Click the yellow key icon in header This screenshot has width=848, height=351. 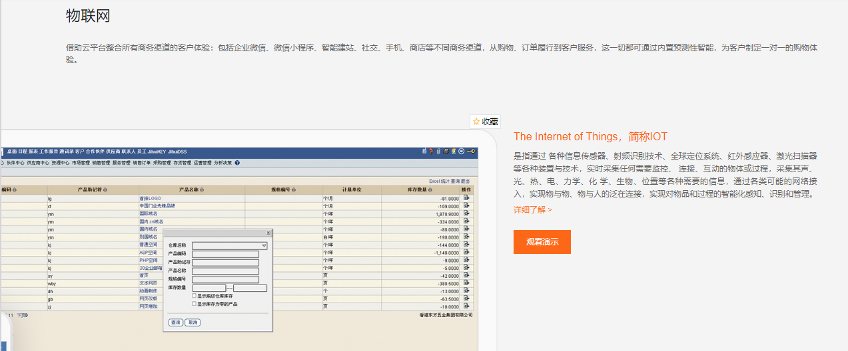pyautogui.click(x=471, y=152)
